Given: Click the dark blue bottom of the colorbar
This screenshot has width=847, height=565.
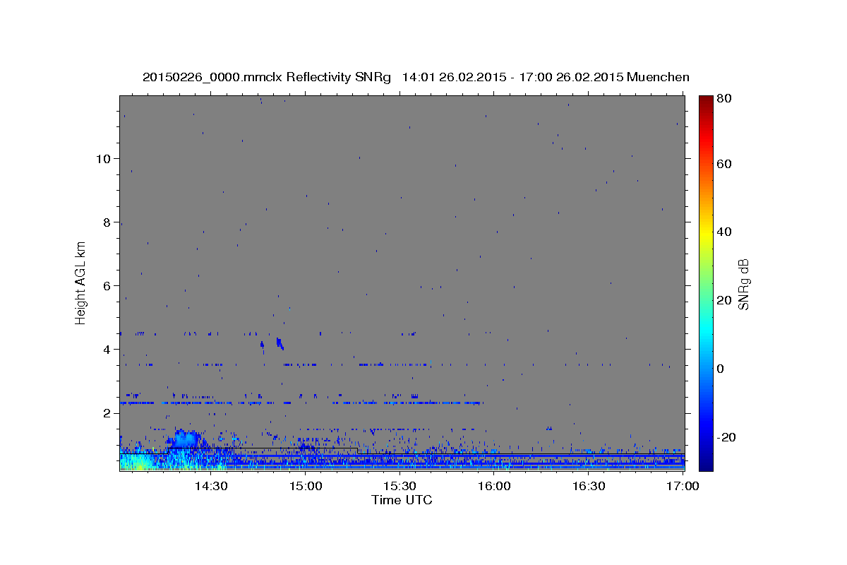Looking at the screenshot, I should pos(706,465).
